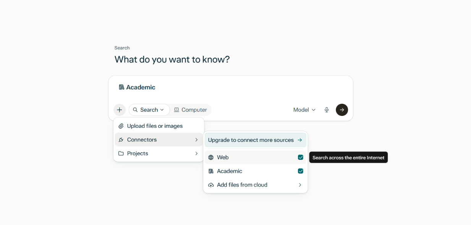471x225 pixels.
Task: Click the arrow on Upgrade banner
Action: click(x=300, y=140)
